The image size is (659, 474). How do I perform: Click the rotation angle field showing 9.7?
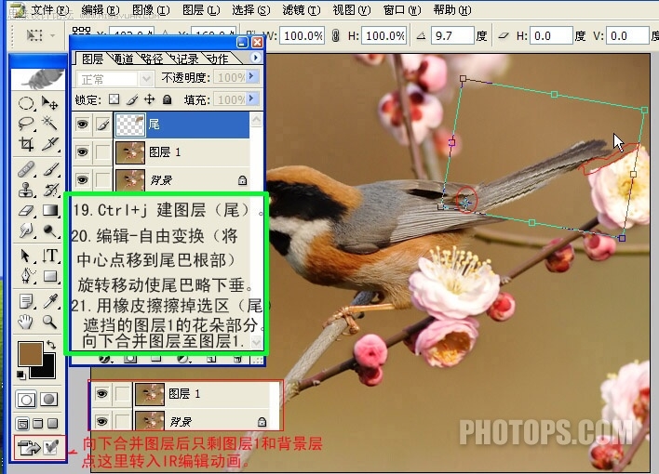[451, 35]
